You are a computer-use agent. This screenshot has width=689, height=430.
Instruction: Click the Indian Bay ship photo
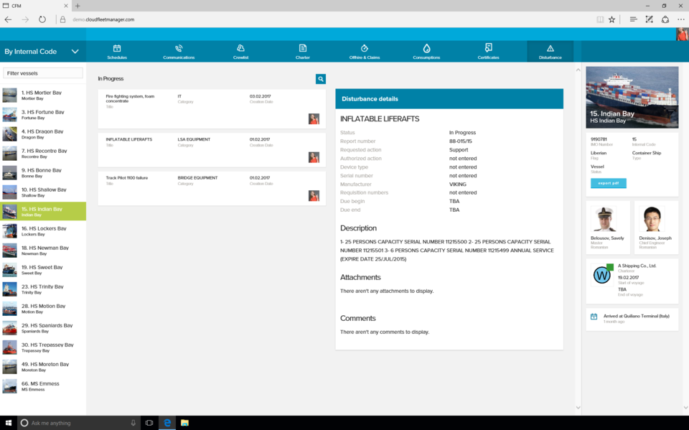pos(632,98)
